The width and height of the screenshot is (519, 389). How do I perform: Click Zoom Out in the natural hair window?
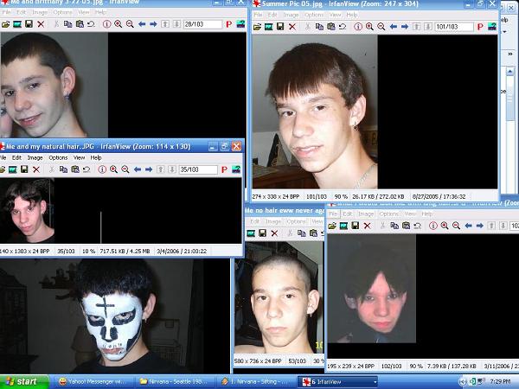click(127, 169)
